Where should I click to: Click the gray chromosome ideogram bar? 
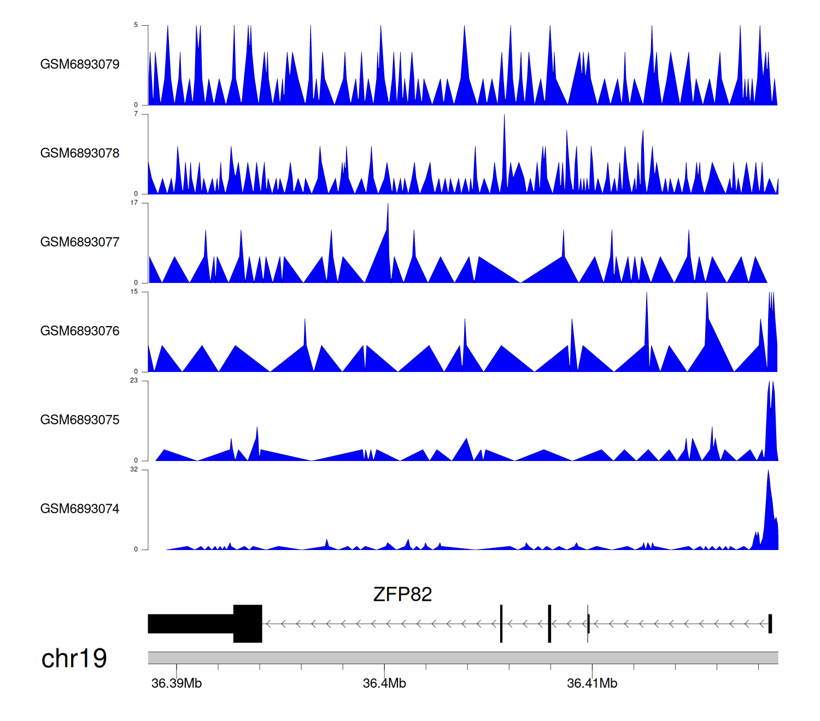tap(462, 658)
